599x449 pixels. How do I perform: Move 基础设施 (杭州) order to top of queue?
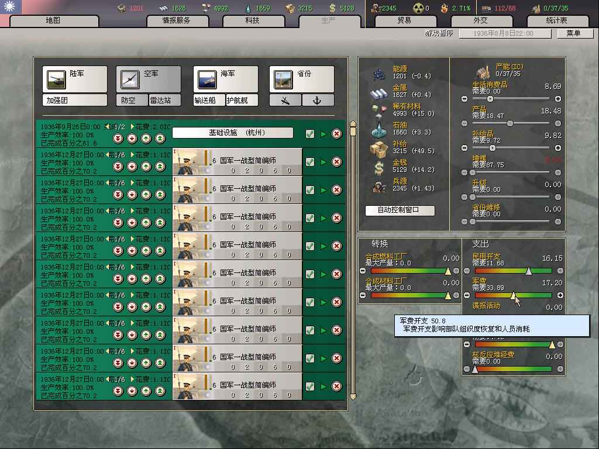(x=160, y=139)
